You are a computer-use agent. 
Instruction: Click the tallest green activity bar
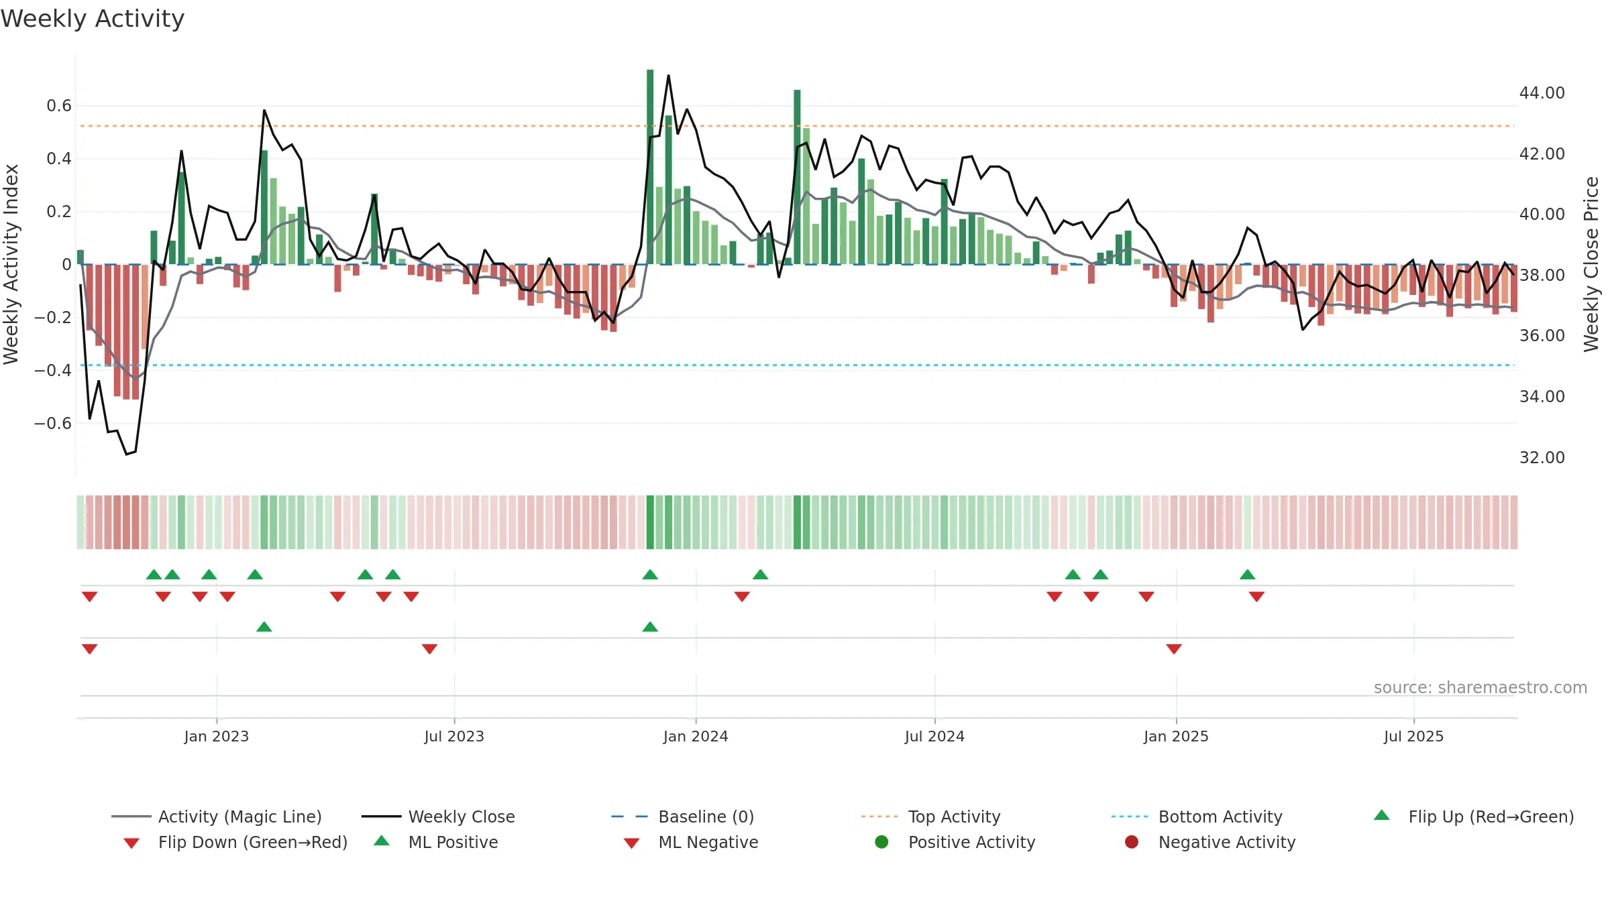(650, 167)
